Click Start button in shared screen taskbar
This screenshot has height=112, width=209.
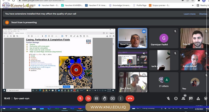pyautogui.click(x=4, y=90)
